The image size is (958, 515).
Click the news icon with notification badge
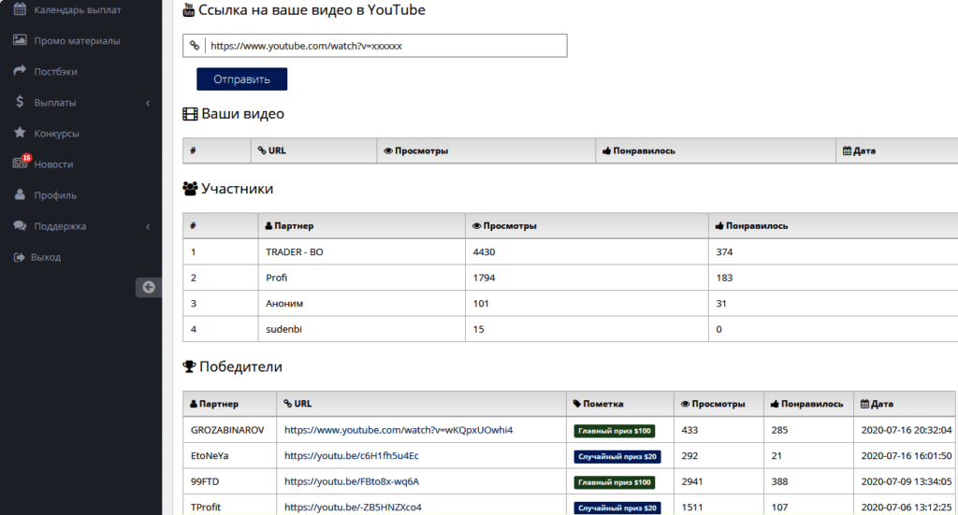pyautogui.click(x=20, y=164)
